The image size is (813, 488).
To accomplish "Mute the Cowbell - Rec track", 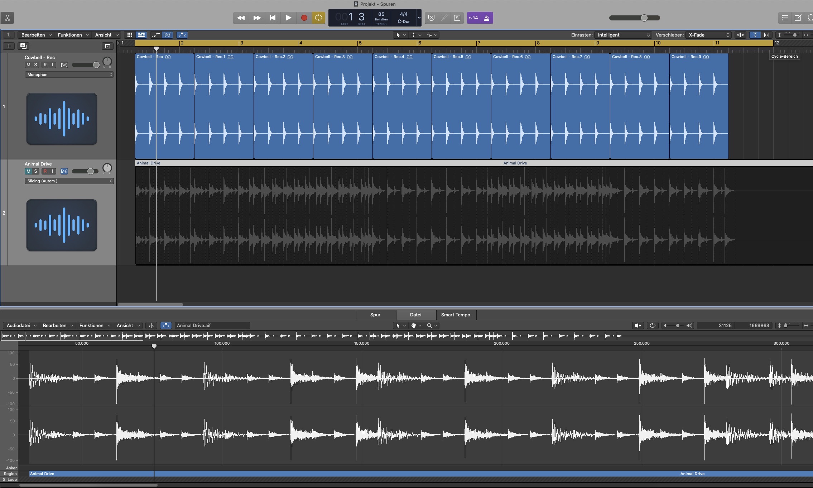I will click(28, 65).
